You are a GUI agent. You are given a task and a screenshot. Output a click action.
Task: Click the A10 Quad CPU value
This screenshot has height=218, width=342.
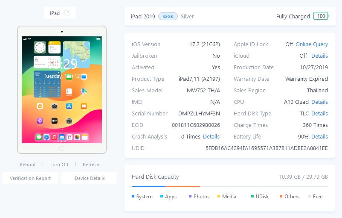(x=296, y=102)
